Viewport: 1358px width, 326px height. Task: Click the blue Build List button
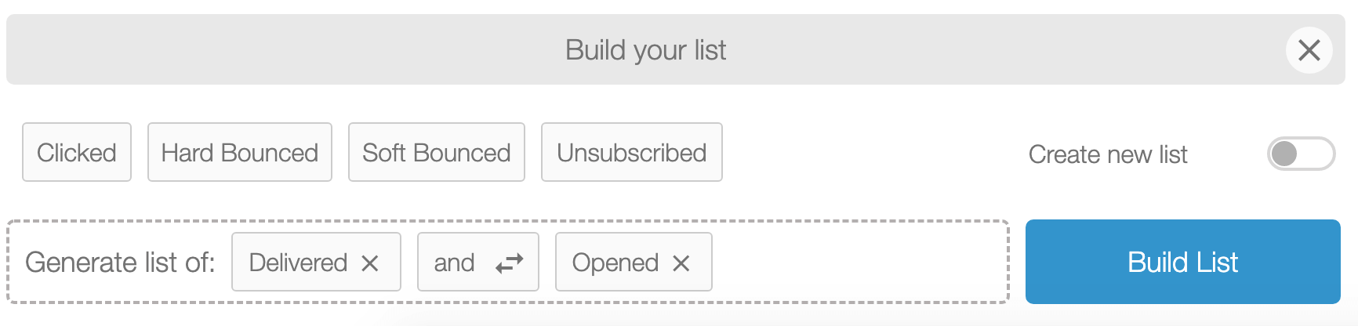click(1182, 262)
